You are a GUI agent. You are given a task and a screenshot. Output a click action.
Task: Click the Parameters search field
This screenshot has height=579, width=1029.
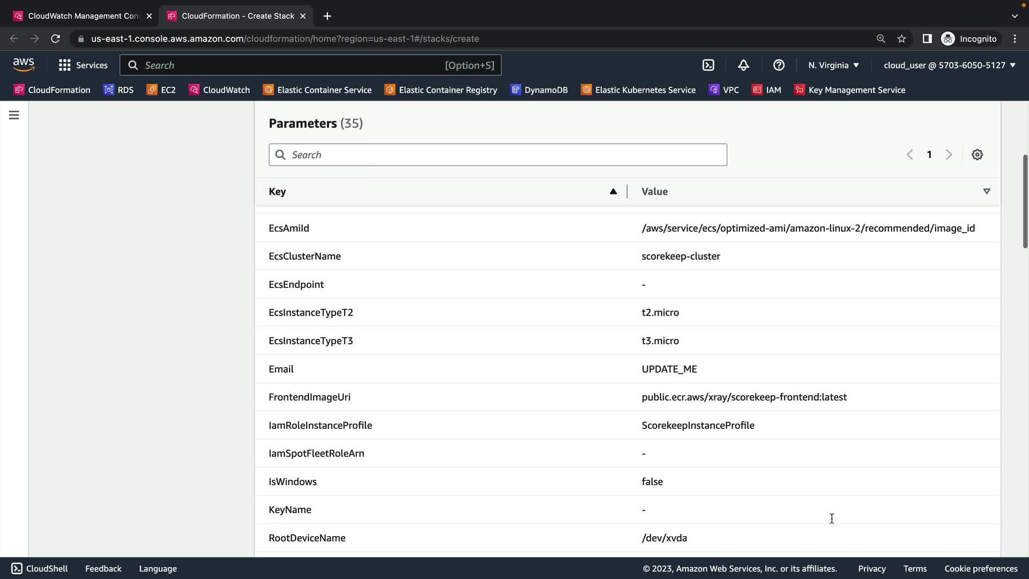[x=497, y=155]
